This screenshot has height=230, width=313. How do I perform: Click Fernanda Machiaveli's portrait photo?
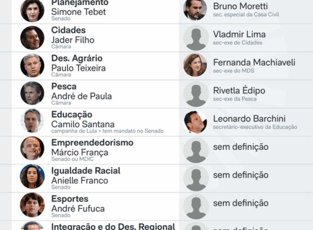[196, 66]
